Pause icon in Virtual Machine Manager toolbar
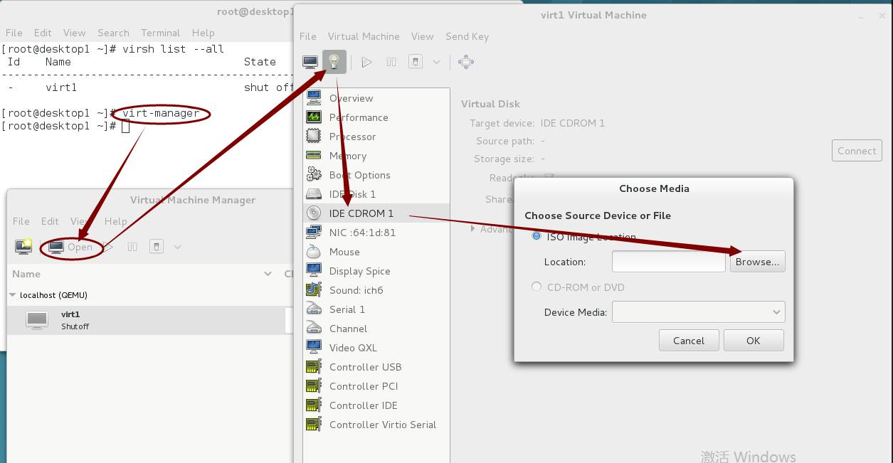 coord(132,247)
